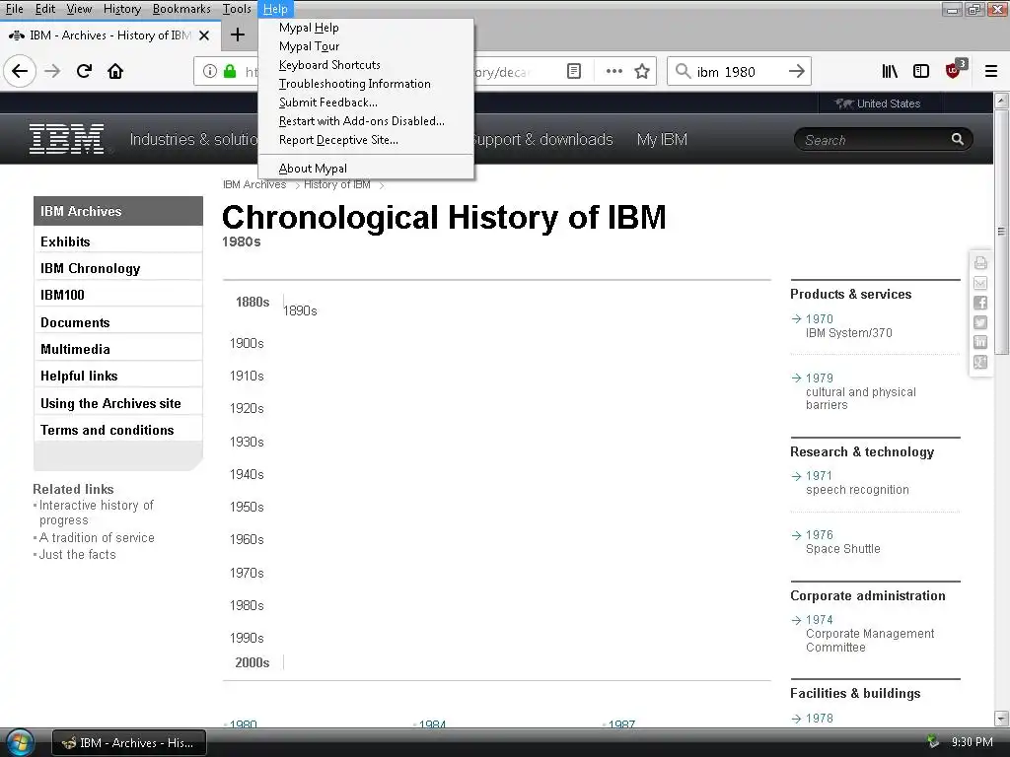Open page actions three-dot menu

click(613, 71)
